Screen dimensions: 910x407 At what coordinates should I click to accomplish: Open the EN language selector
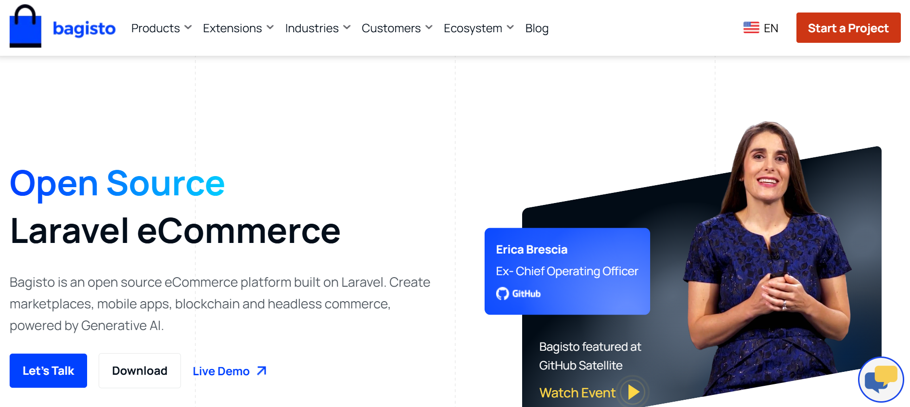(x=771, y=28)
